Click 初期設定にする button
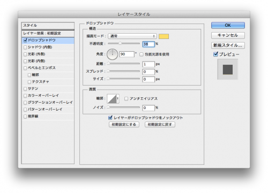The height and width of the screenshot is (193, 268). click(124, 125)
